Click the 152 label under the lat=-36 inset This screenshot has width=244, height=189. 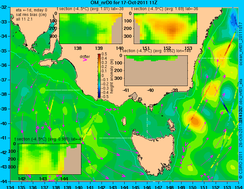[x=167, y=48]
